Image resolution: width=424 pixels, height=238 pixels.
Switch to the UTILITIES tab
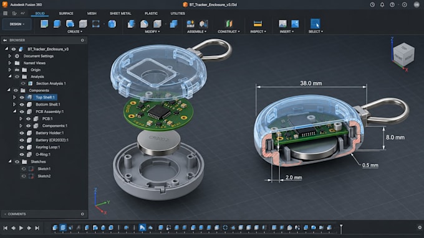tap(178, 13)
